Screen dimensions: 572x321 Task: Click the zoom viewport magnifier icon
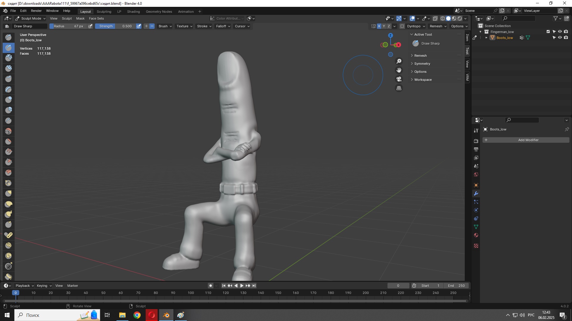399,61
